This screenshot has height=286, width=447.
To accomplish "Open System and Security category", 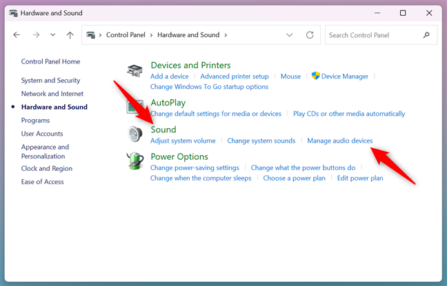I will 50,81.
